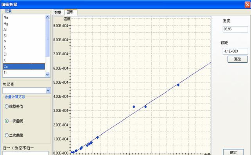Click the element list scroll-up arrow
The width and height of the screenshot is (251, 155).
[47, 17]
